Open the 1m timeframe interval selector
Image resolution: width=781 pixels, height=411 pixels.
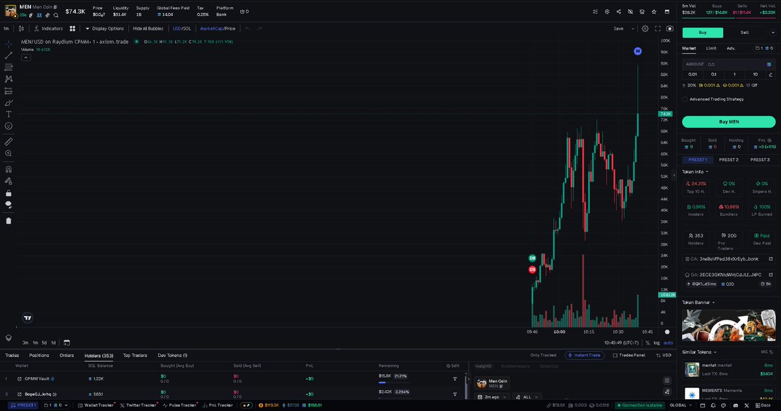pos(6,29)
